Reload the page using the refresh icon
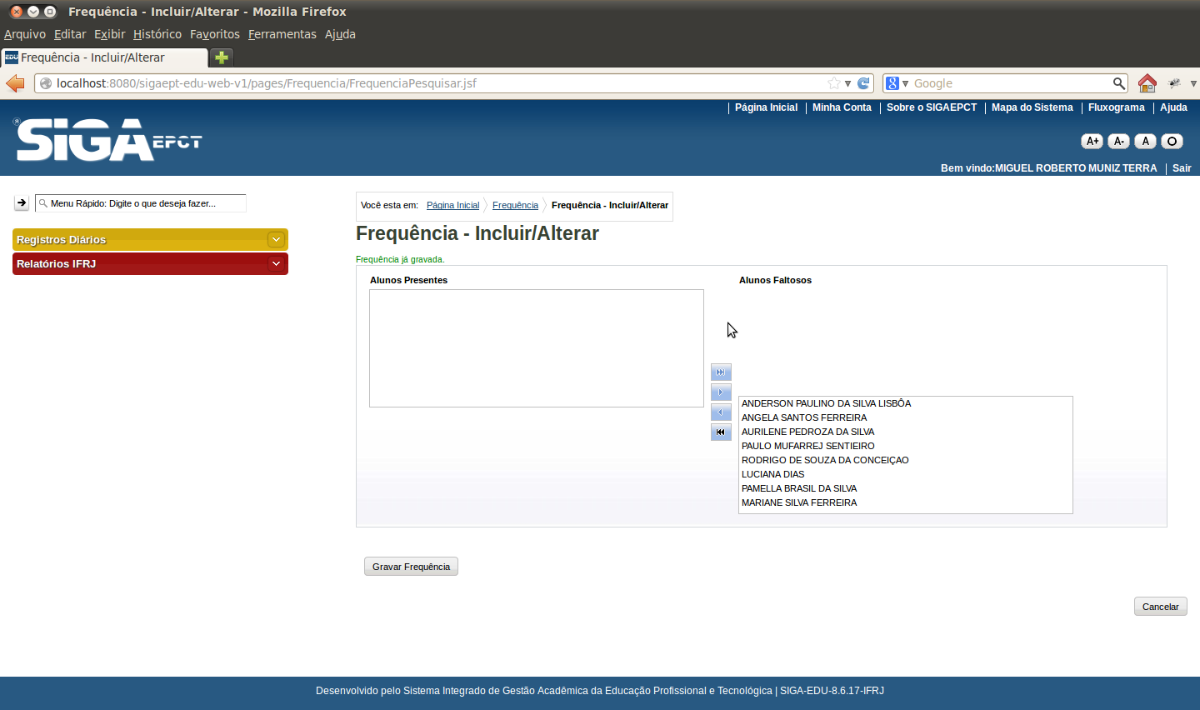The height and width of the screenshot is (710, 1200). 863,83
